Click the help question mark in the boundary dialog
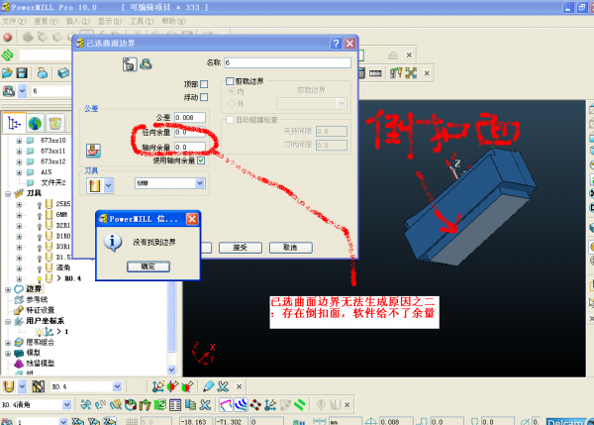The height and width of the screenshot is (425, 594). click(x=336, y=44)
